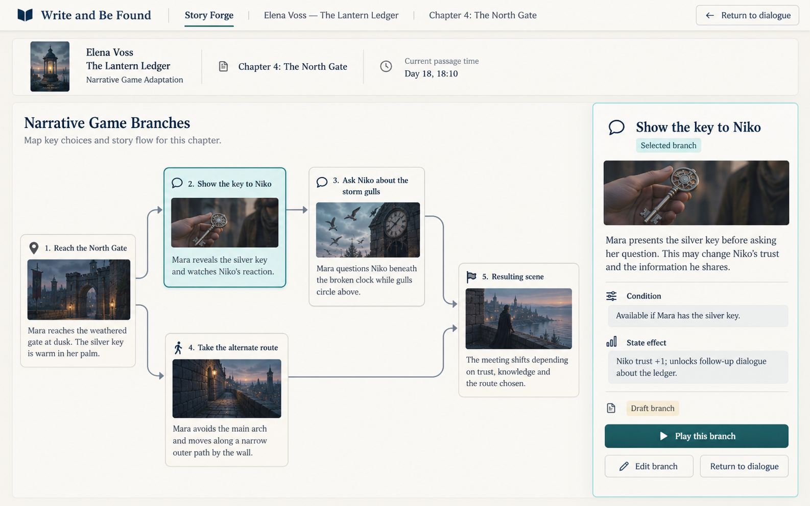Click 'Narrative Game Adaptation' subtitle text
This screenshot has height=506, width=810.
(134, 80)
